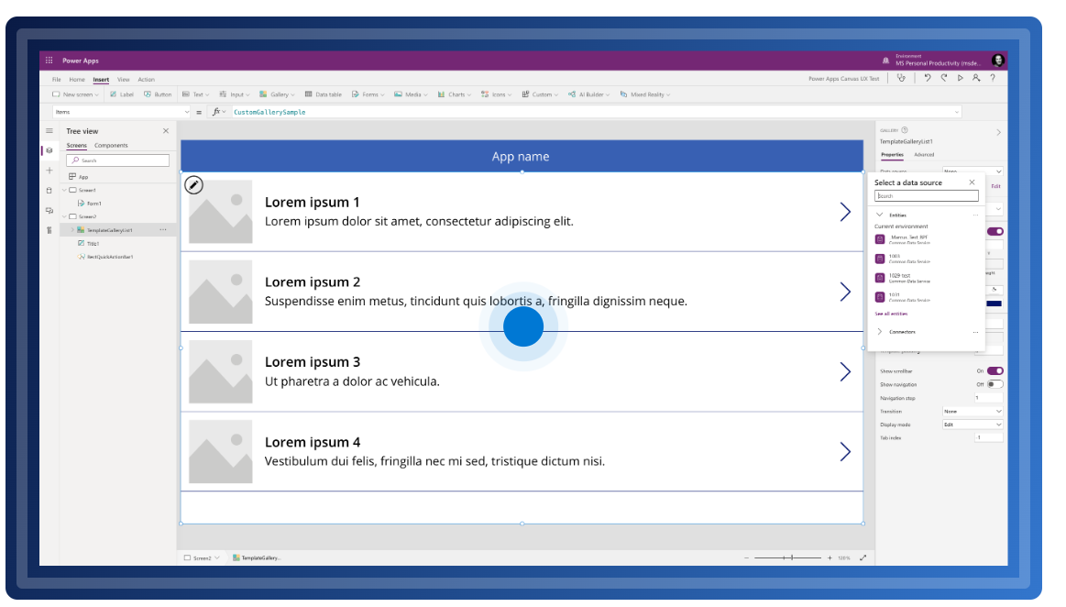Click the zoom slider at bottom
The height and width of the screenshot is (607, 1066).
[787, 557]
